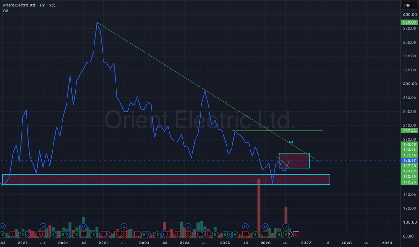The image size is (419, 247).
Task: Click red earnings marker below Jul 2025 dividend
Action: pyautogui.click(x=245, y=234)
